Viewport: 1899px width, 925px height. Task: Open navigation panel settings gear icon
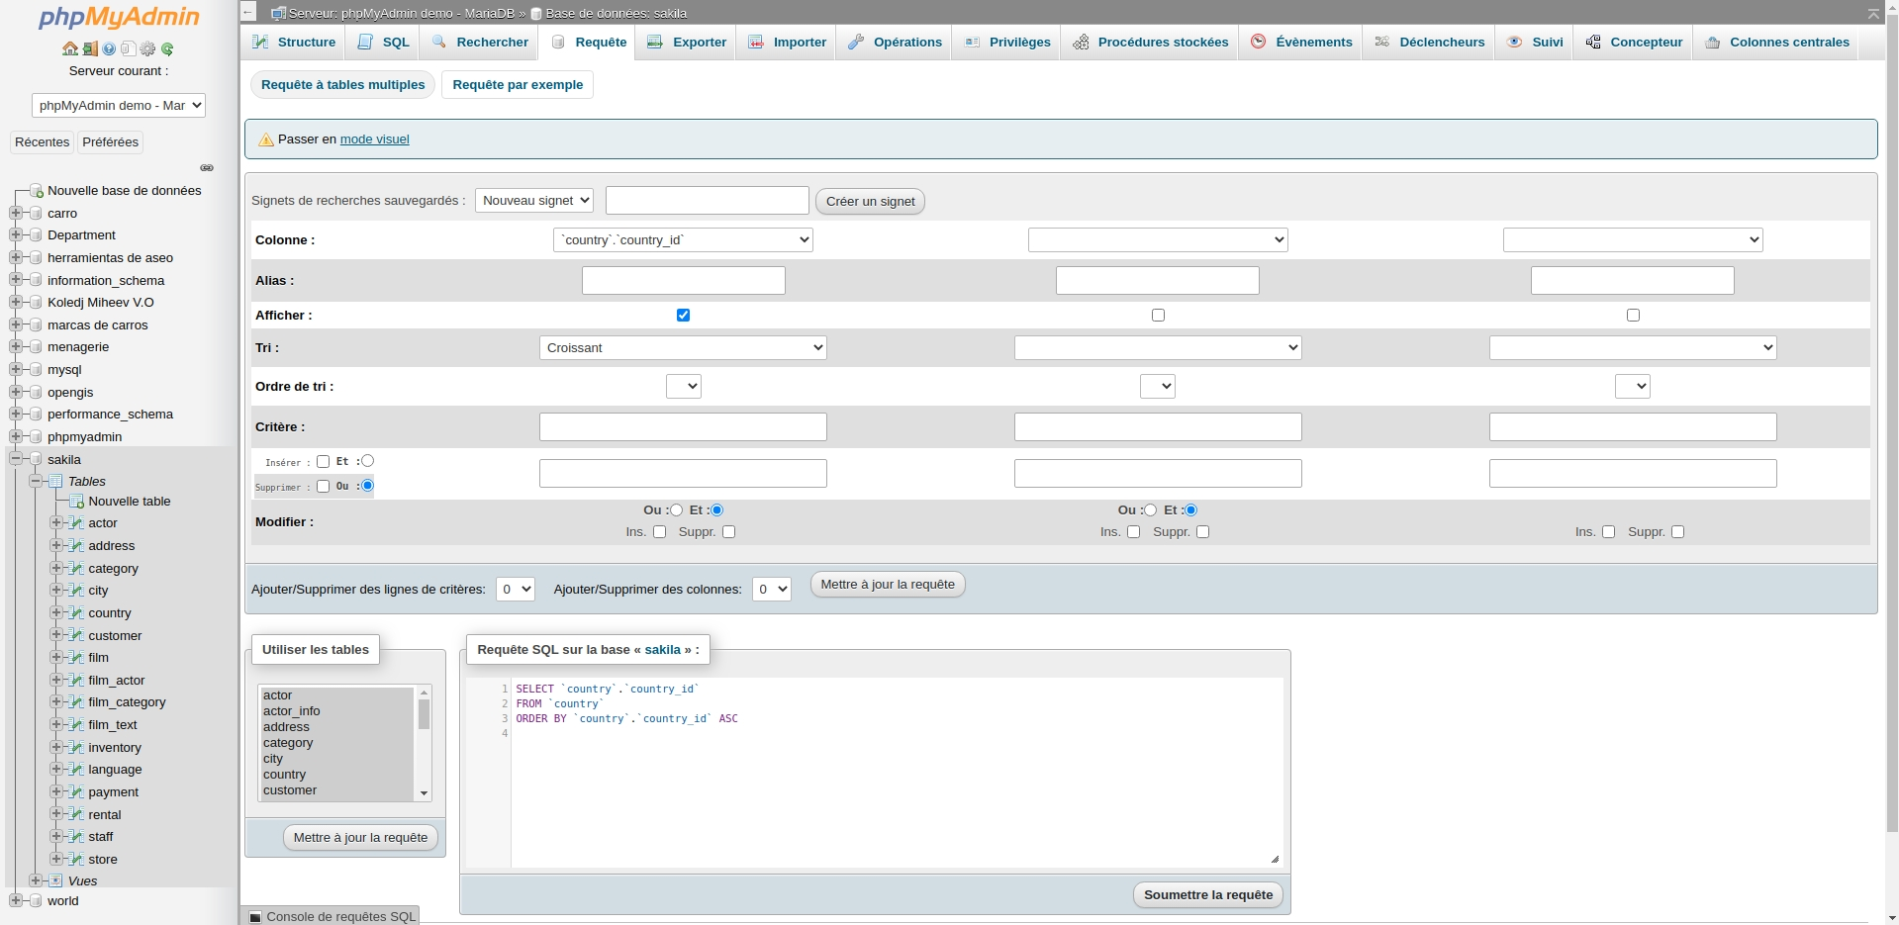click(x=147, y=48)
